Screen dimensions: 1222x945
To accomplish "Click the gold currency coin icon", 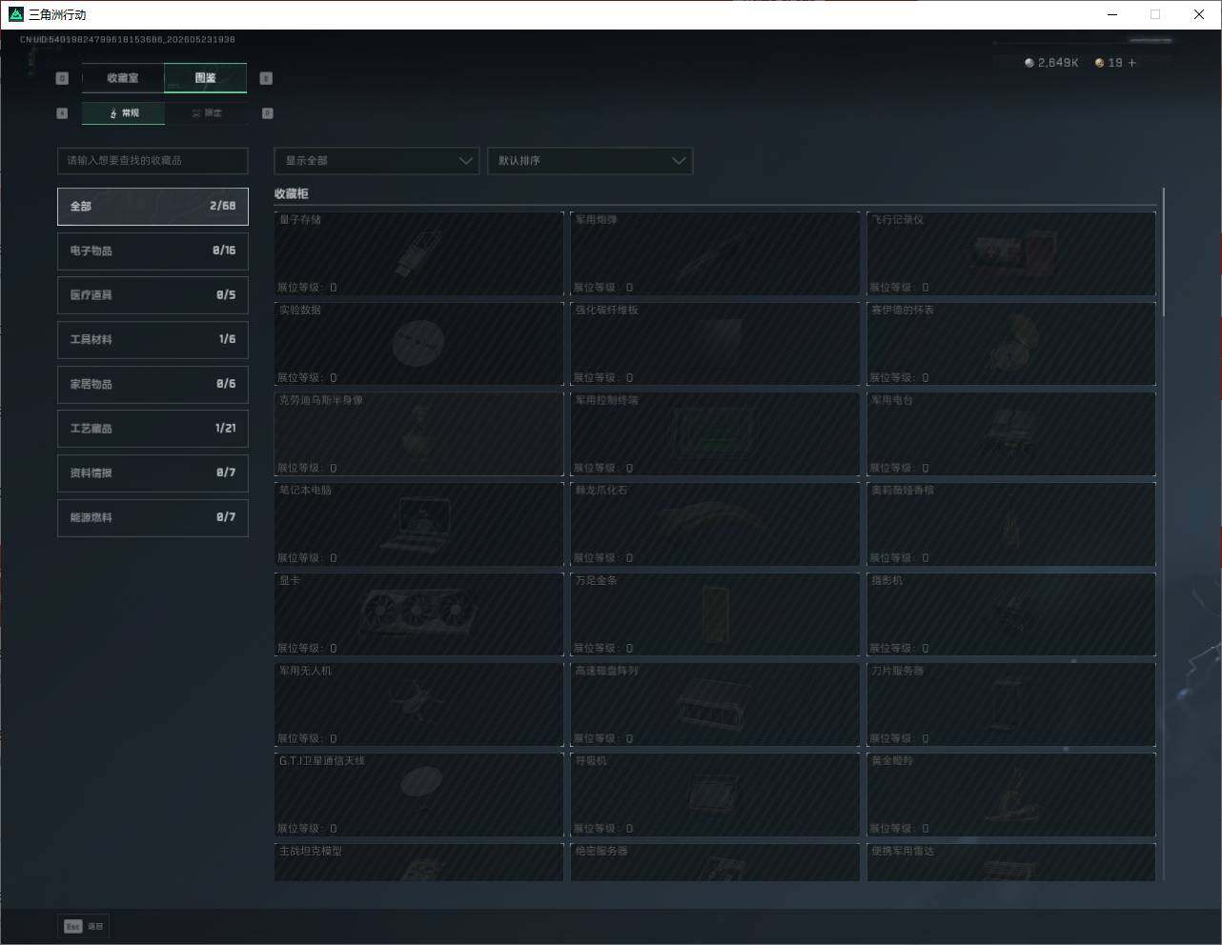I will pos(1099,63).
